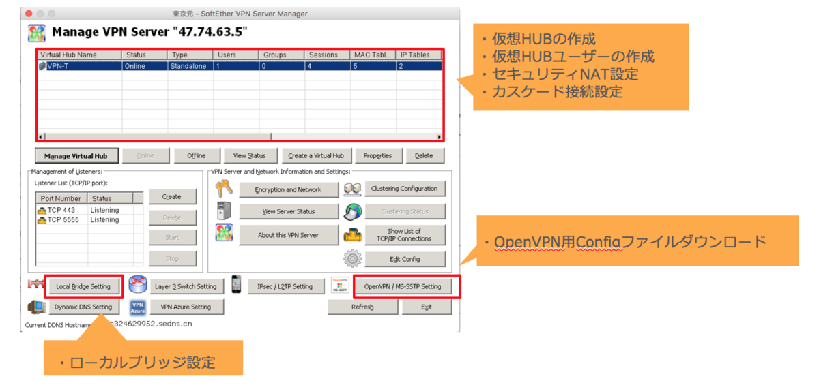819x385 pixels.
Task: Click the TCP 443 listener icon
Action: pos(42,211)
